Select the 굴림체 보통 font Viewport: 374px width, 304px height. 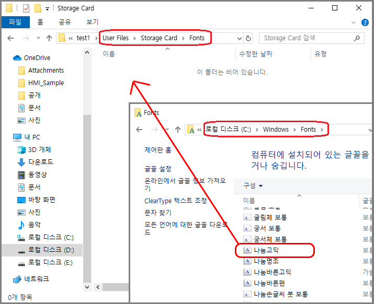(x=265, y=217)
